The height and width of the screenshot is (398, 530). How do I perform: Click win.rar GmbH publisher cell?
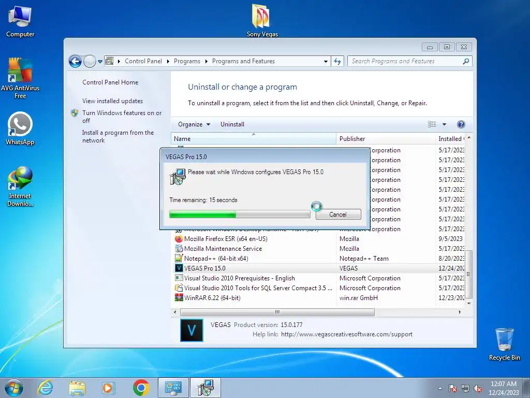click(x=359, y=298)
